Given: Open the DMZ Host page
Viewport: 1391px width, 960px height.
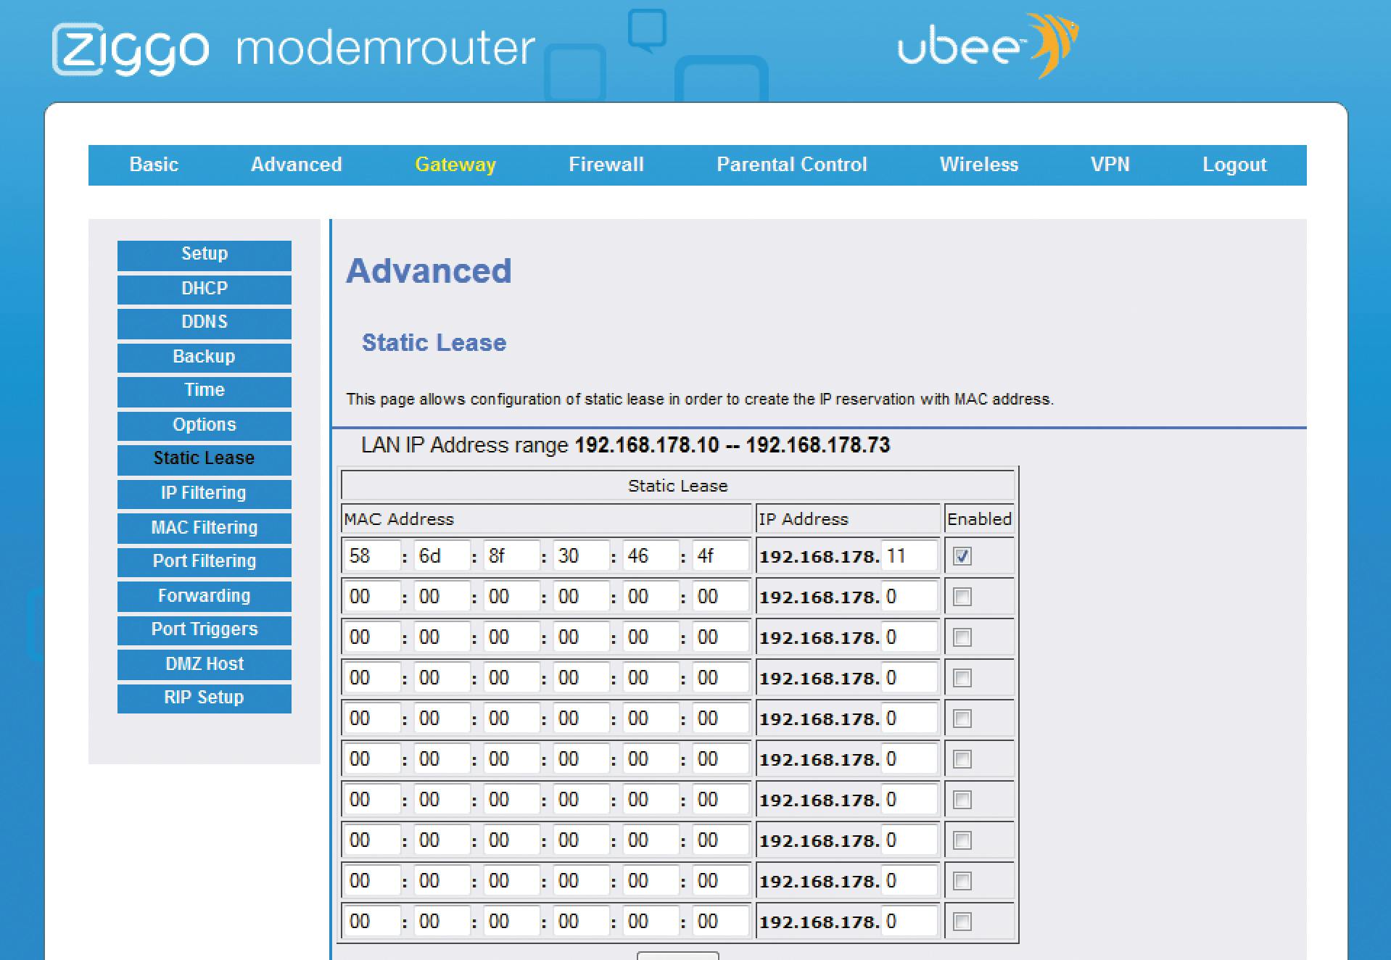Looking at the screenshot, I should coord(205,664).
